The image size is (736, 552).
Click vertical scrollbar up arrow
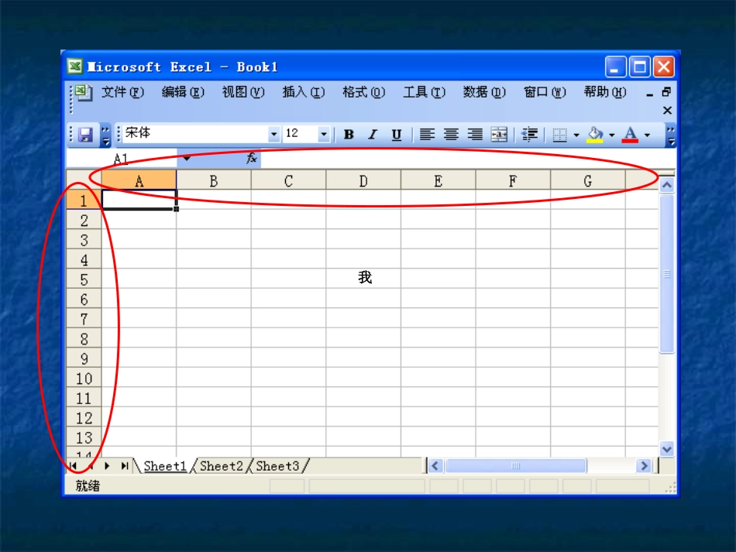point(666,185)
